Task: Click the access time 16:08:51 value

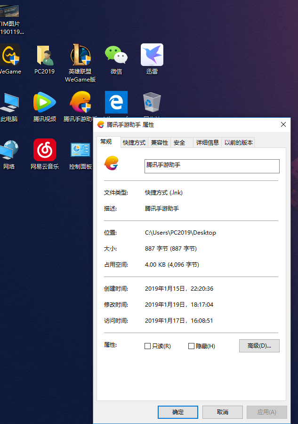Action: [179, 320]
